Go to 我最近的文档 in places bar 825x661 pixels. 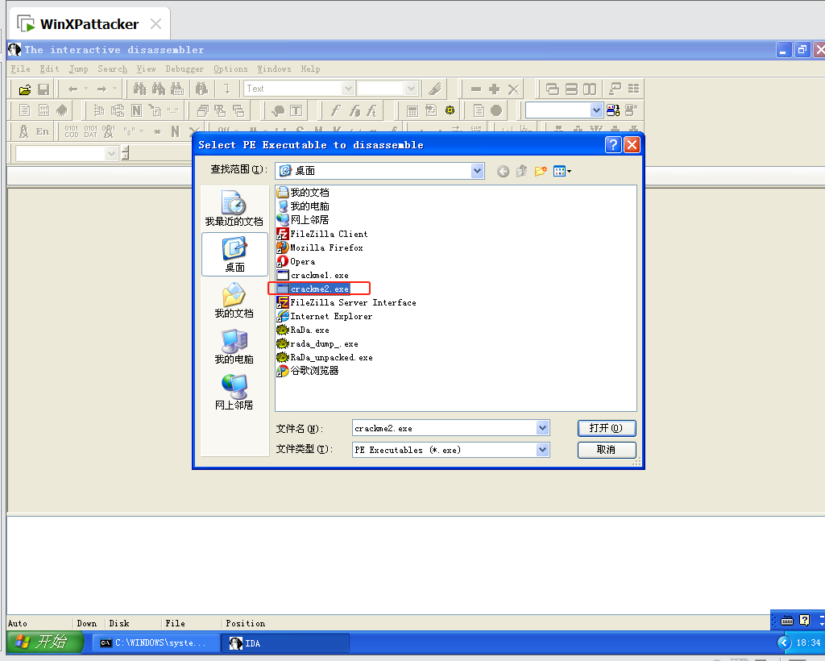coord(234,209)
